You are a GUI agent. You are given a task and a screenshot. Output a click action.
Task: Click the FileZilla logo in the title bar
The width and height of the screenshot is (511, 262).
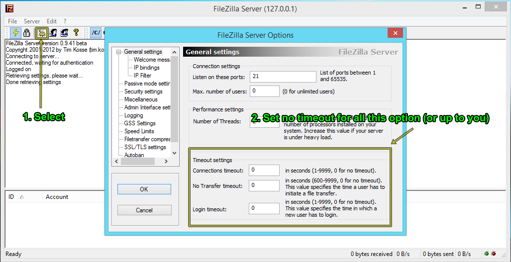point(9,8)
